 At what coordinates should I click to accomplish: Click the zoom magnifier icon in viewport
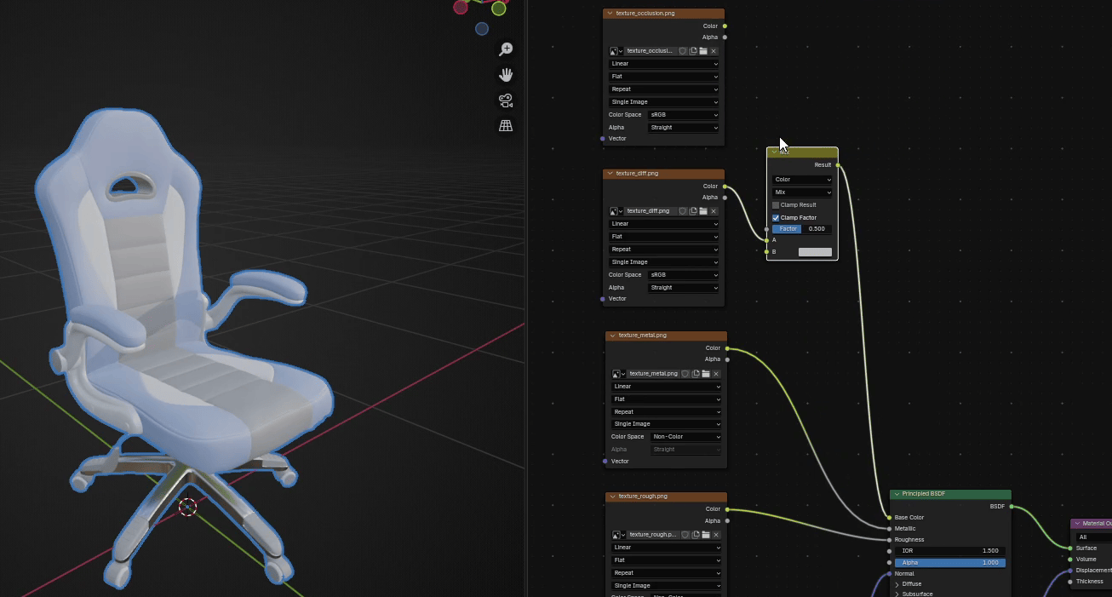[x=506, y=49]
